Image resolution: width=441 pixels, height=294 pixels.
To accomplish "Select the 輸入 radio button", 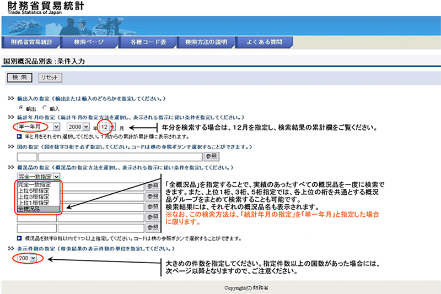I will click(x=45, y=108).
